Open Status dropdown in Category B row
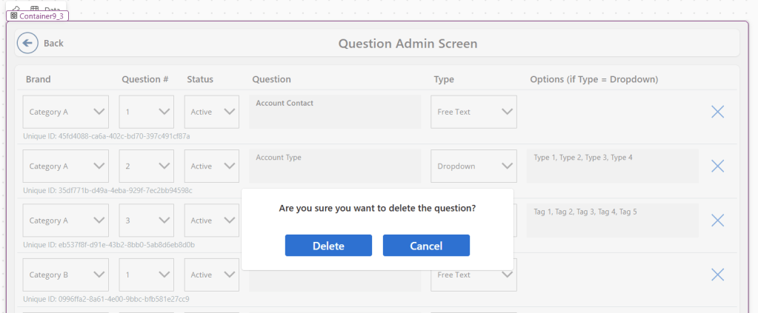 (212, 275)
